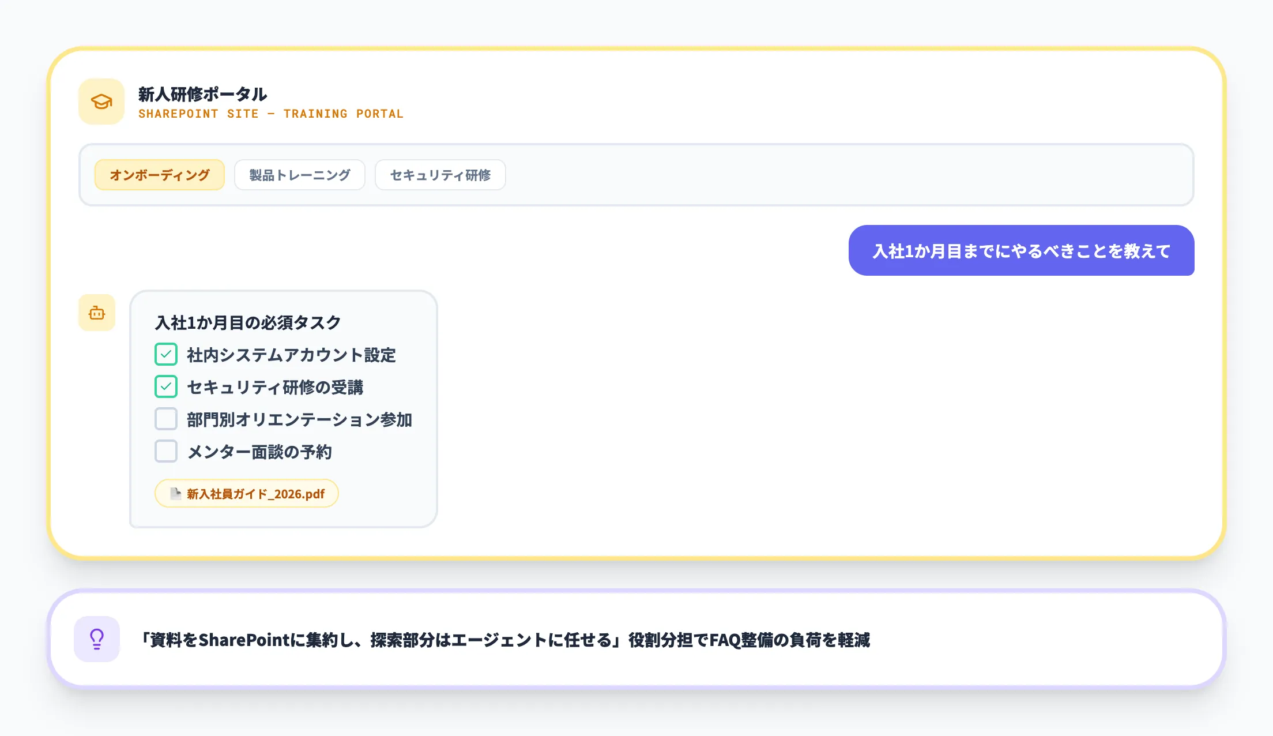This screenshot has width=1273, height=736.
Task: Check the 部門別オリエンテーション参加 task
Action: (x=165, y=419)
